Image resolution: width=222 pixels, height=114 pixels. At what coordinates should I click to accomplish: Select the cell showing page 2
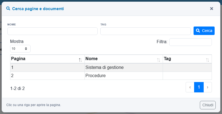pyautogui.click(x=47, y=76)
